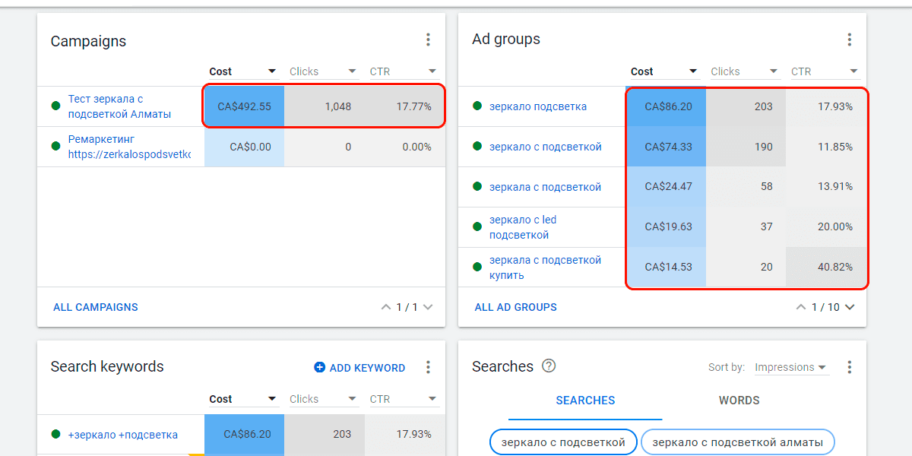
Task: Go to next page of ad groups
Action: pos(850,307)
